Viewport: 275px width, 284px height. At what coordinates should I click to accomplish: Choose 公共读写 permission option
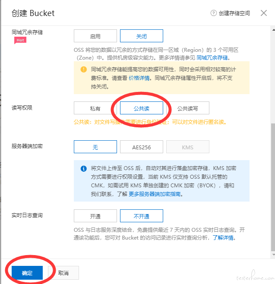188,108
